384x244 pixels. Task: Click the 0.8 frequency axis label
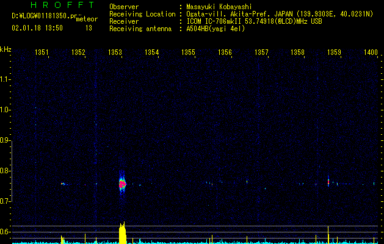[x=5, y=171]
